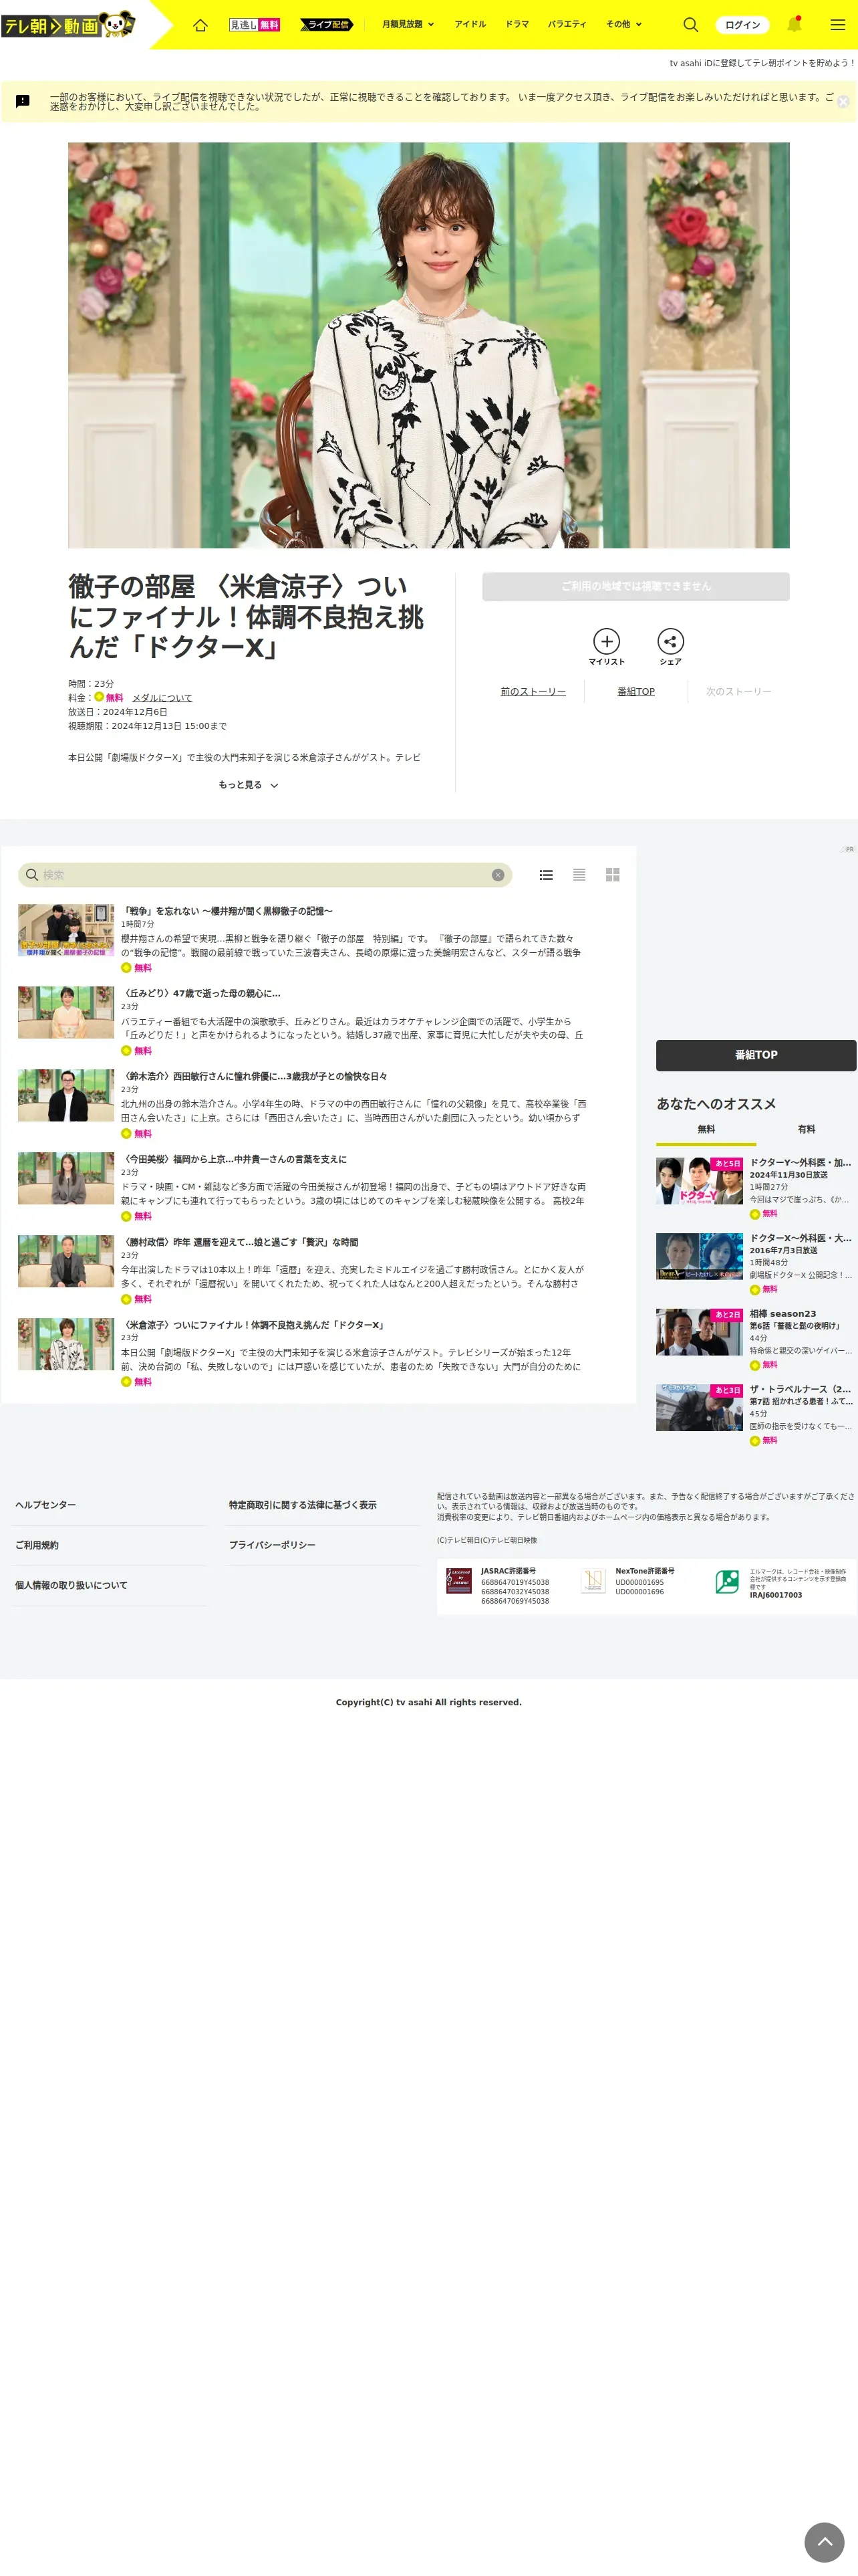Open the main episode hero image

pos(428,345)
